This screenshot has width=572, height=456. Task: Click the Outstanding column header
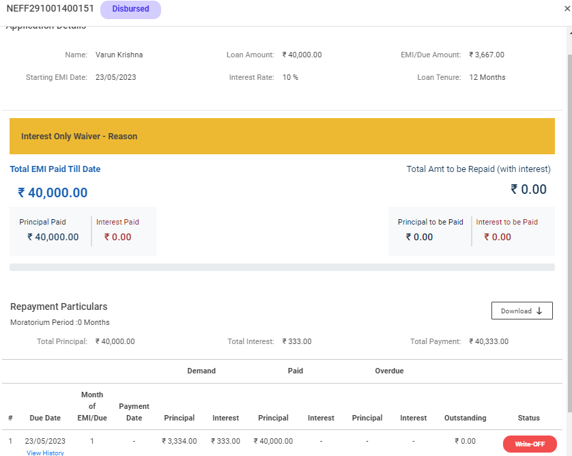(x=465, y=418)
